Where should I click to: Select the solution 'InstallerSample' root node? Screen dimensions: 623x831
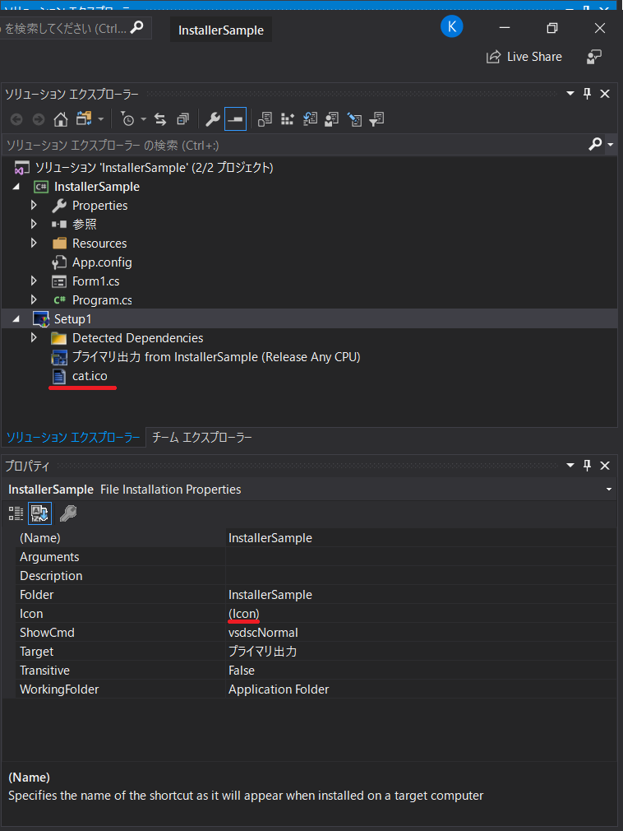tap(154, 168)
